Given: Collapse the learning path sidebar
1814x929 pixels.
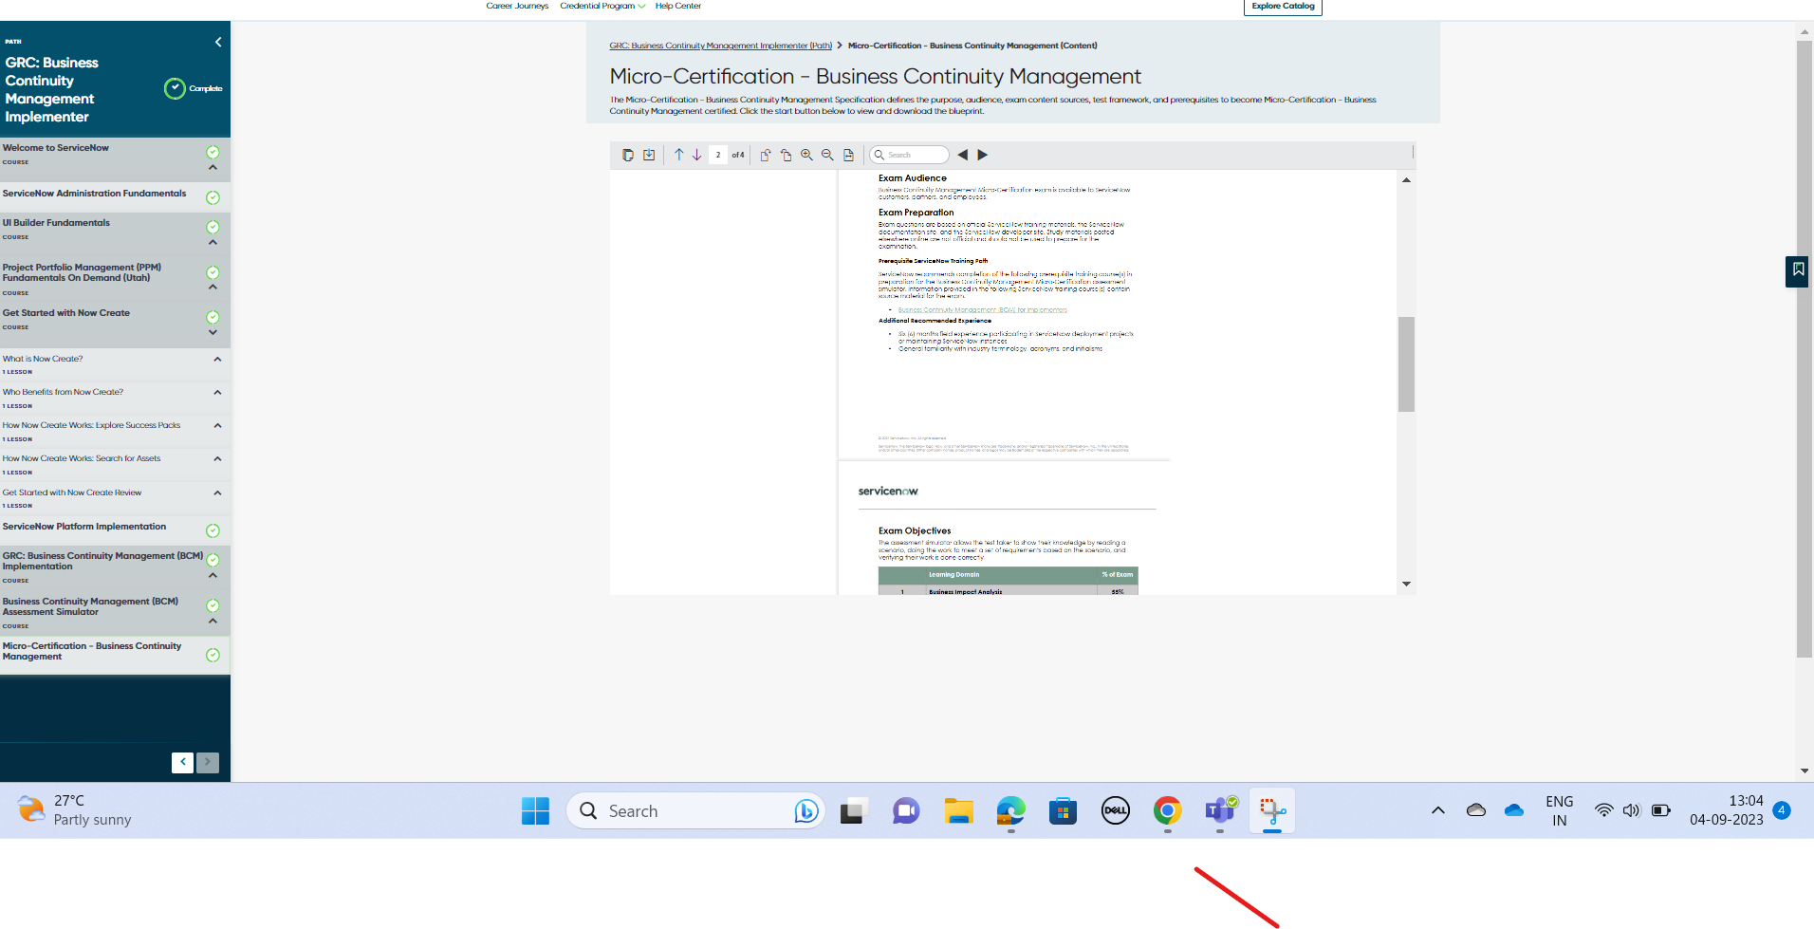Looking at the screenshot, I should (218, 42).
